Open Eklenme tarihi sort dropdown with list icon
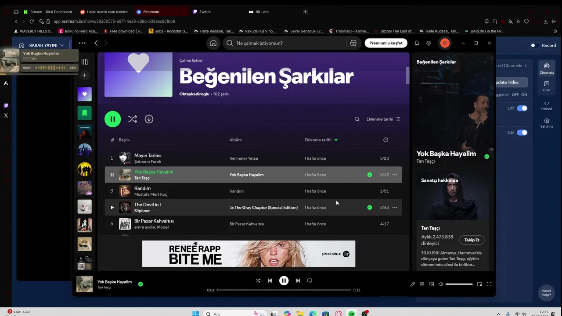562x316 pixels. coord(383,119)
